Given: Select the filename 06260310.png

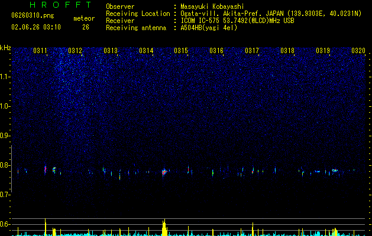Looking at the screenshot, I should [33, 16].
